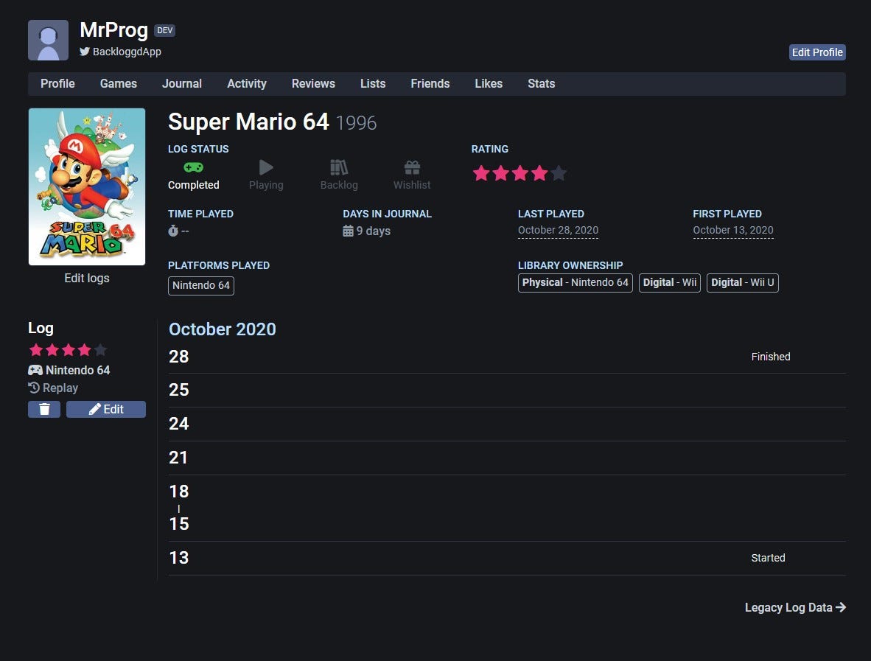Click the time played stopwatch icon
This screenshot has height=661, width=871.
click(x=173, y=231)
